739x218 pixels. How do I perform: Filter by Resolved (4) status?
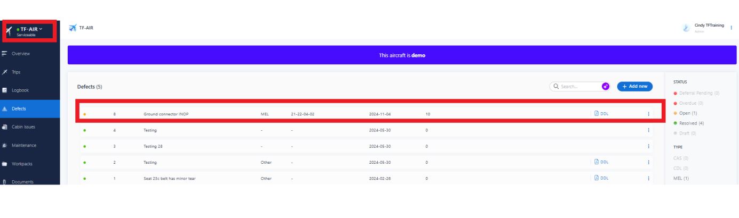click(x=688, y=123)
